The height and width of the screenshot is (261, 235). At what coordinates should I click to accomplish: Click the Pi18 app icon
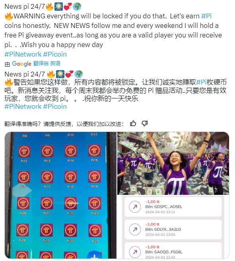tap(71, 177)
